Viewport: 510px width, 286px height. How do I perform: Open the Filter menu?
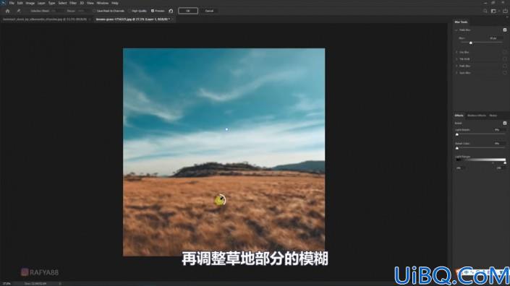tap(73, 3)
